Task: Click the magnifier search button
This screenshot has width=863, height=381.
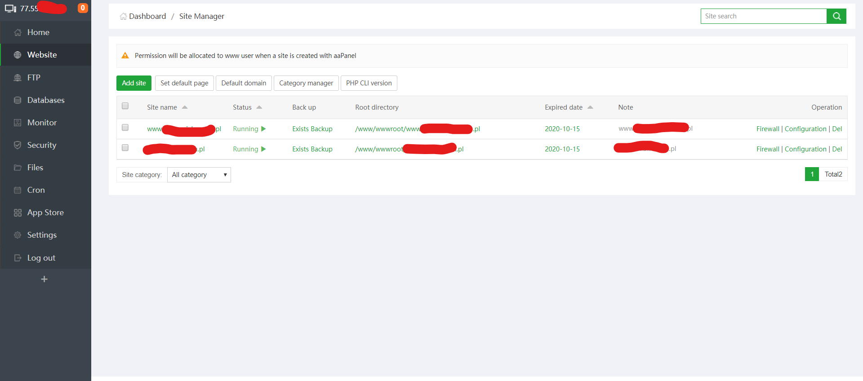Action: point(836,16)
